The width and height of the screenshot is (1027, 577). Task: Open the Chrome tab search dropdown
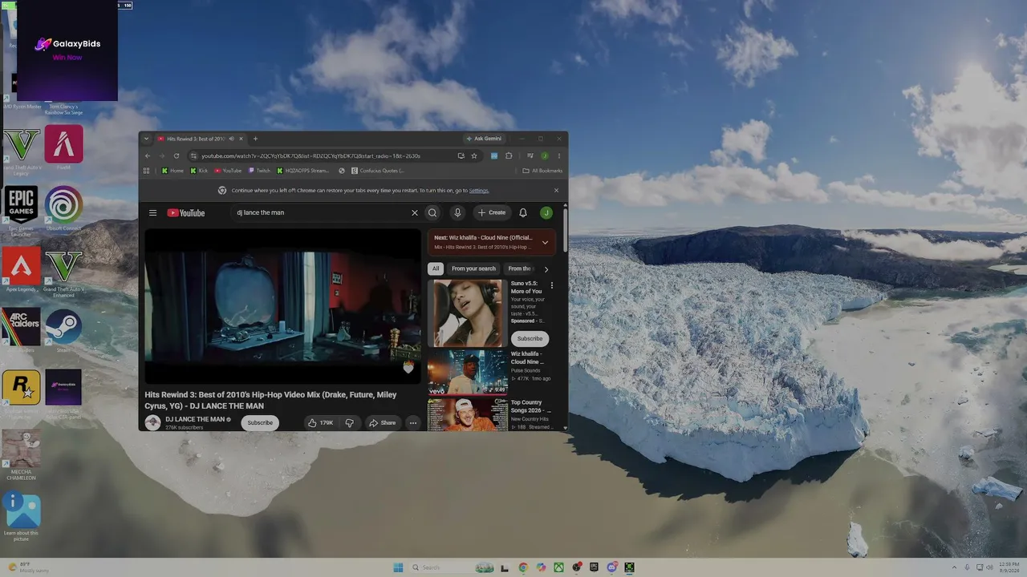146,139
